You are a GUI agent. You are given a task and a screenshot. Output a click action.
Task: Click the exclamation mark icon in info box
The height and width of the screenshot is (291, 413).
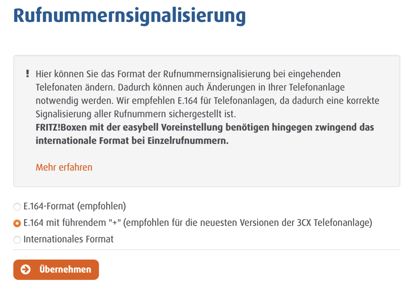pos(27,74)
